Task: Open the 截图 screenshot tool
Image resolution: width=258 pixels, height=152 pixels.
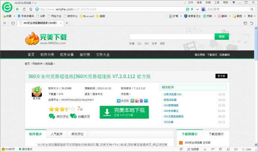Action: click(237, 16)
